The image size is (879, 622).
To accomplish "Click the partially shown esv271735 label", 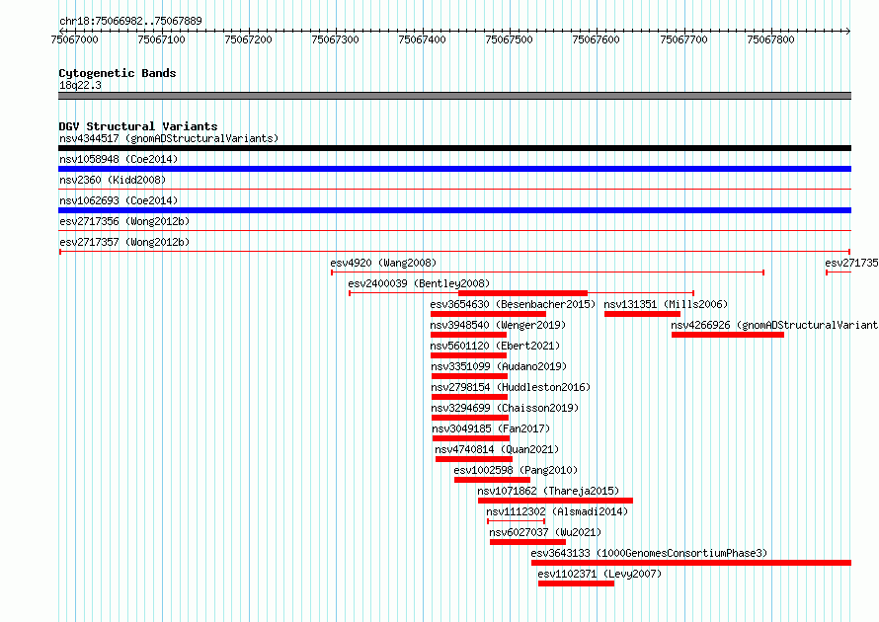I will (851, 263).
